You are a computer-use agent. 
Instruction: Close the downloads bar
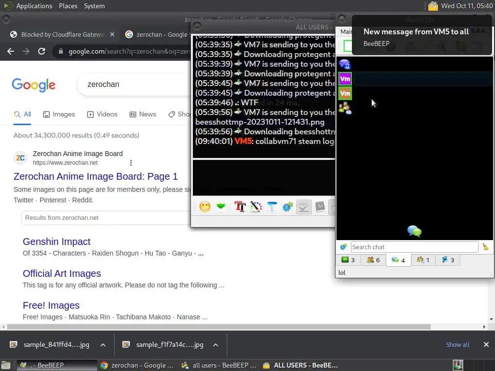486,344
